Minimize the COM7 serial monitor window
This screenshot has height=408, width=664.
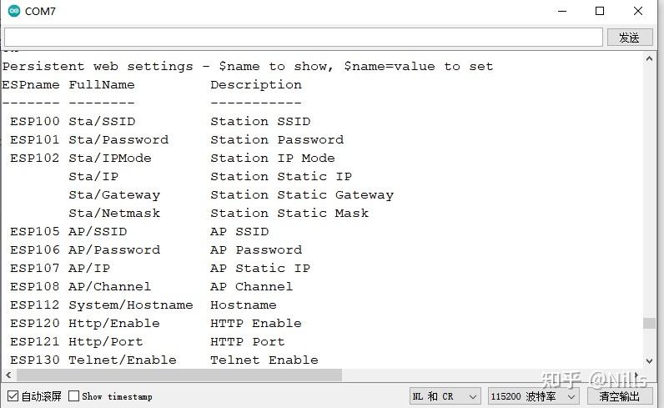pos(562,11)
